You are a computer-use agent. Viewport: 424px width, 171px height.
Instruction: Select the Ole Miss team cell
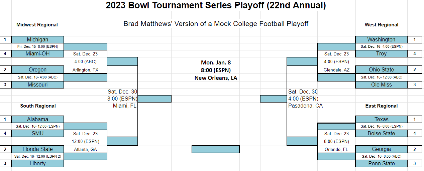(x=381, y=84)
